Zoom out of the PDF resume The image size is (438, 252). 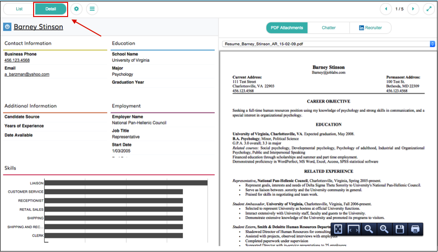tap(369, 229)
